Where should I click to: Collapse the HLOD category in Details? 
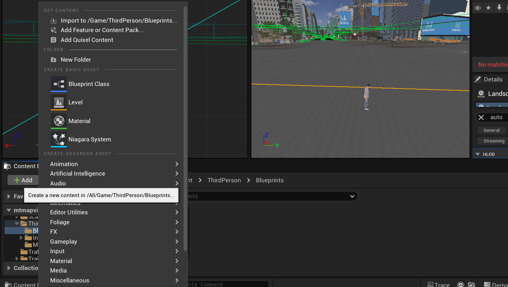coord(478,154)
